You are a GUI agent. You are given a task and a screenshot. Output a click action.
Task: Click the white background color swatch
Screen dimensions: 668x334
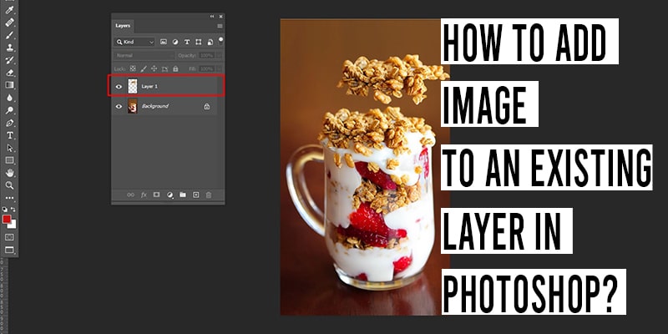pyautogui.click(x=13, y=225)
